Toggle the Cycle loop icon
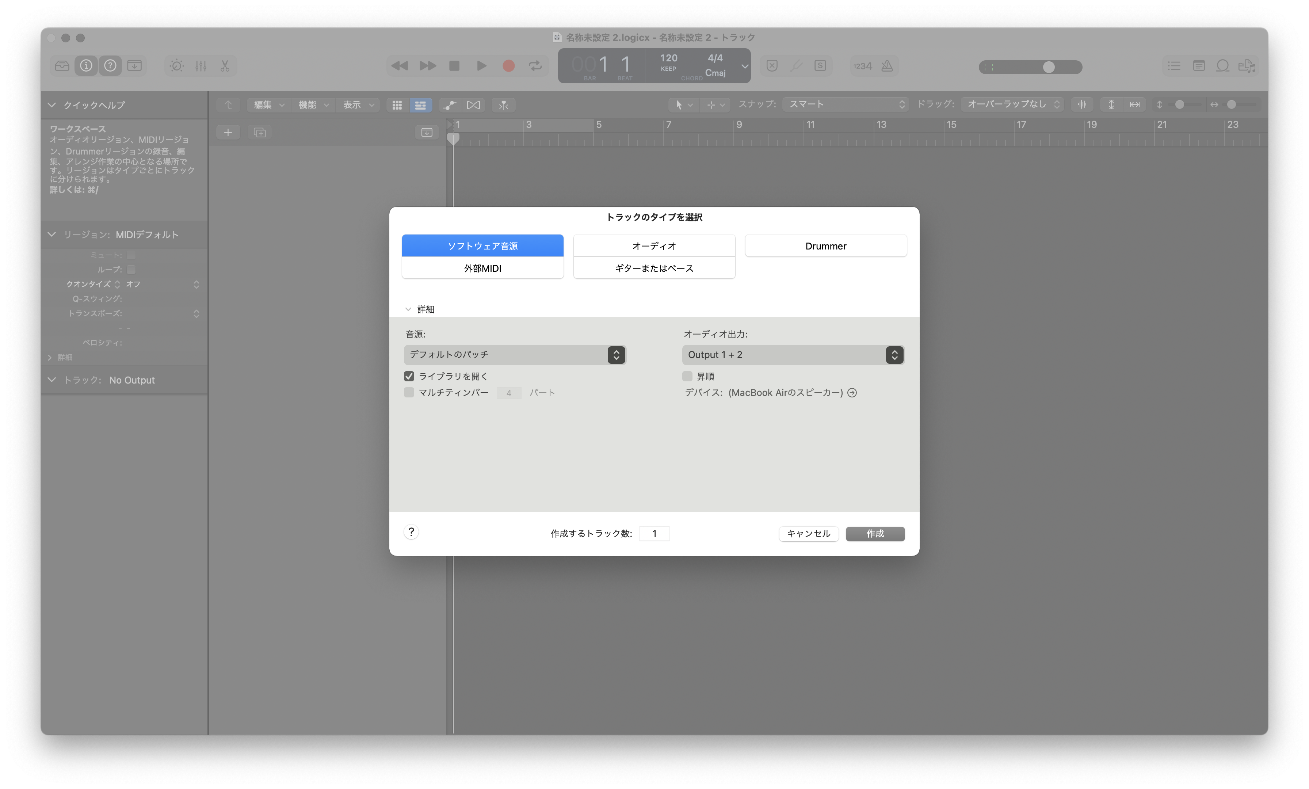Viewport: 1309px width, 789px height. pos(535,66)
